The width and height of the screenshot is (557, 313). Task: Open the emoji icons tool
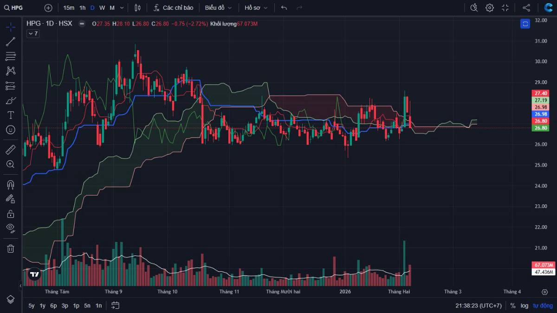[x=10, y=130]
